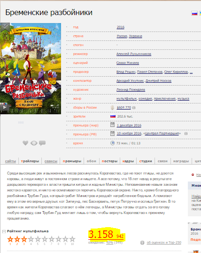This screenshot has height=253, width=201.
Task: Click the 202.6 тыс. viewers value
Action: [125, 116]
